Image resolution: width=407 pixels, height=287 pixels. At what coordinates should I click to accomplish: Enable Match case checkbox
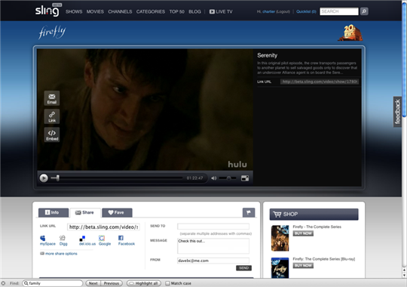[x=167, y=283]
